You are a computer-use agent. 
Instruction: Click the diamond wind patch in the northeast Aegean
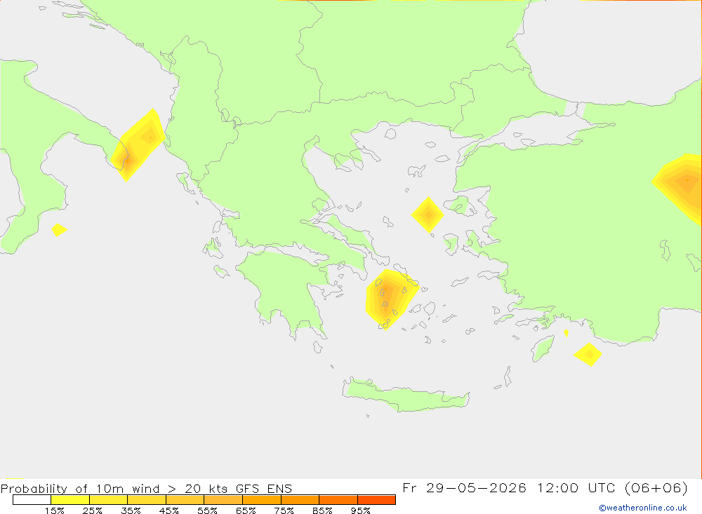coord(428,215)
